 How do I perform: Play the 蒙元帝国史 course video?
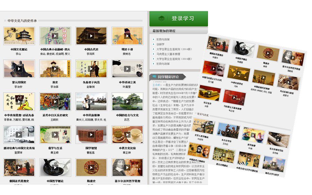pyautogui.click(x=19, y=69)
